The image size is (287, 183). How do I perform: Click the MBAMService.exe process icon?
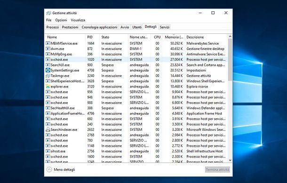click(48, 43)
